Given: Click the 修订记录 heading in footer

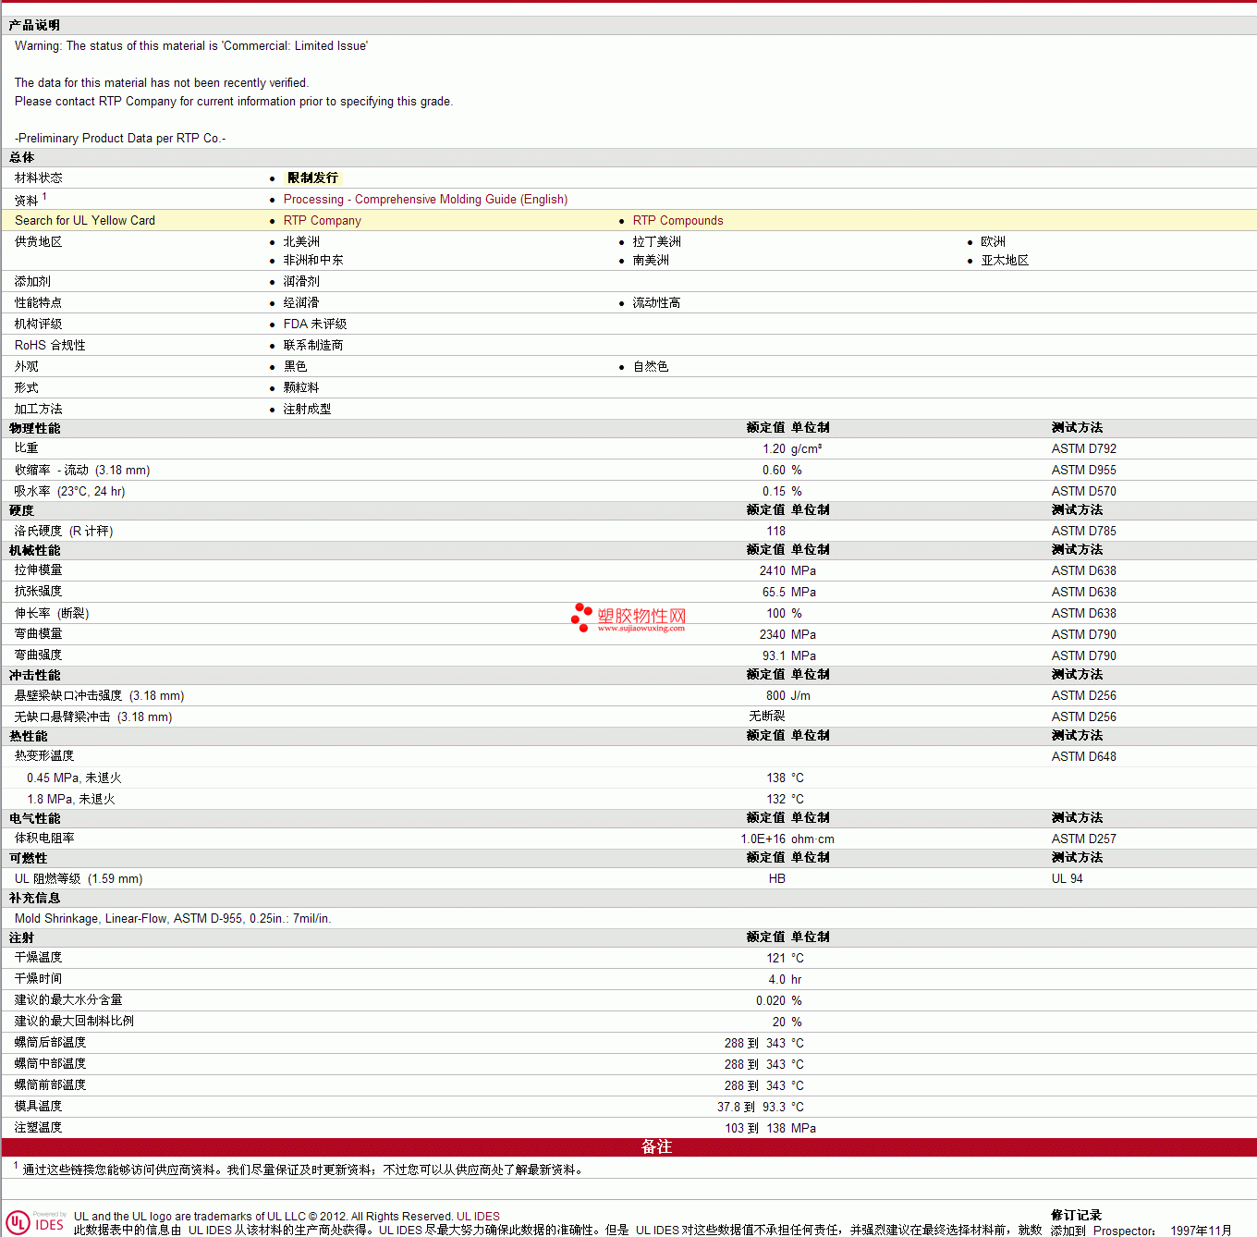Looking at the screenshot, I should click(x=1076, y=1216).
